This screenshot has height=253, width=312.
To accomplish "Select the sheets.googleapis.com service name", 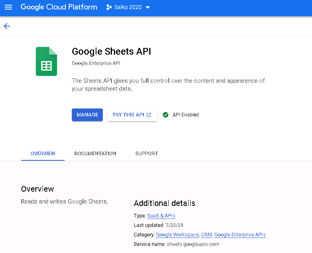I will (193, 244).
